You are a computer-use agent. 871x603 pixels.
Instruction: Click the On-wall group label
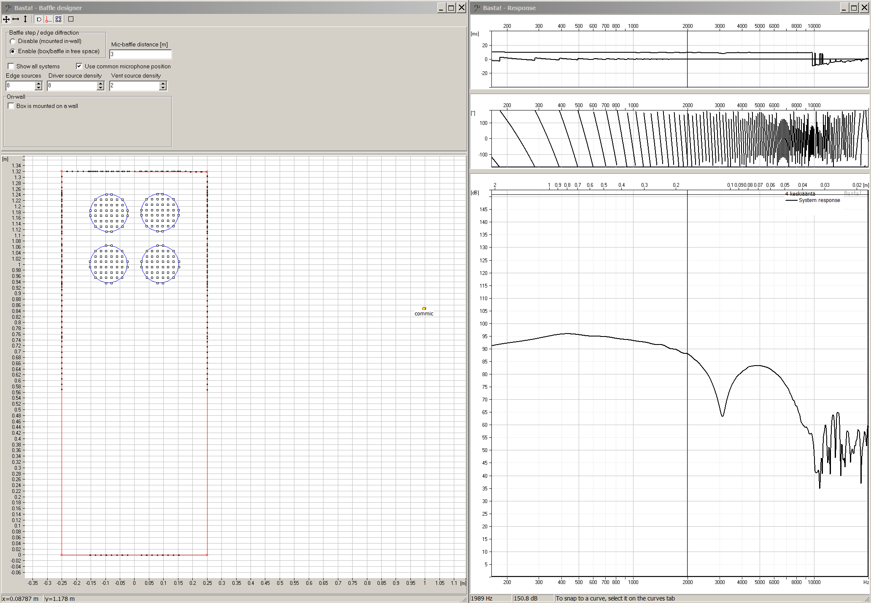16,97
